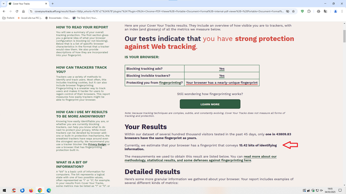Bookmark this page with the star icon
Image resolution: width=346 pixels, height=194 pixels.
293,11
